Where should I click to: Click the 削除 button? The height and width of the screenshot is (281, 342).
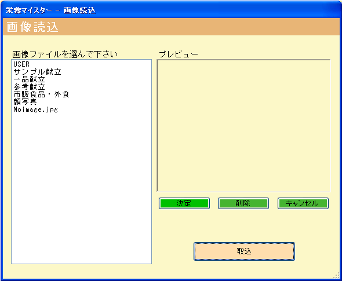click(243, 203)
